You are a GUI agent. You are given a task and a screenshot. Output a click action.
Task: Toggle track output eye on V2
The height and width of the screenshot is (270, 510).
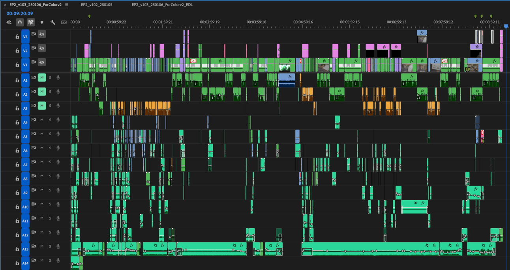click(x=41, y=48)
